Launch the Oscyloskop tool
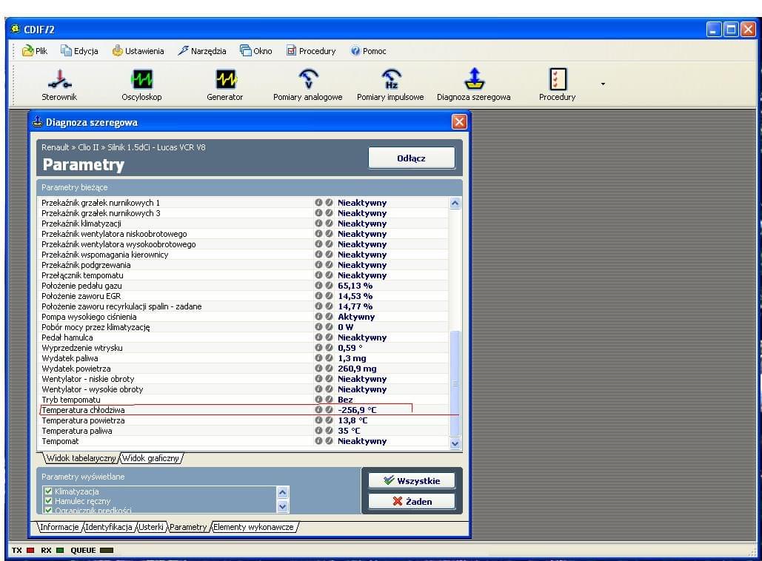This screenshot has width=762, height=561. 141,84
